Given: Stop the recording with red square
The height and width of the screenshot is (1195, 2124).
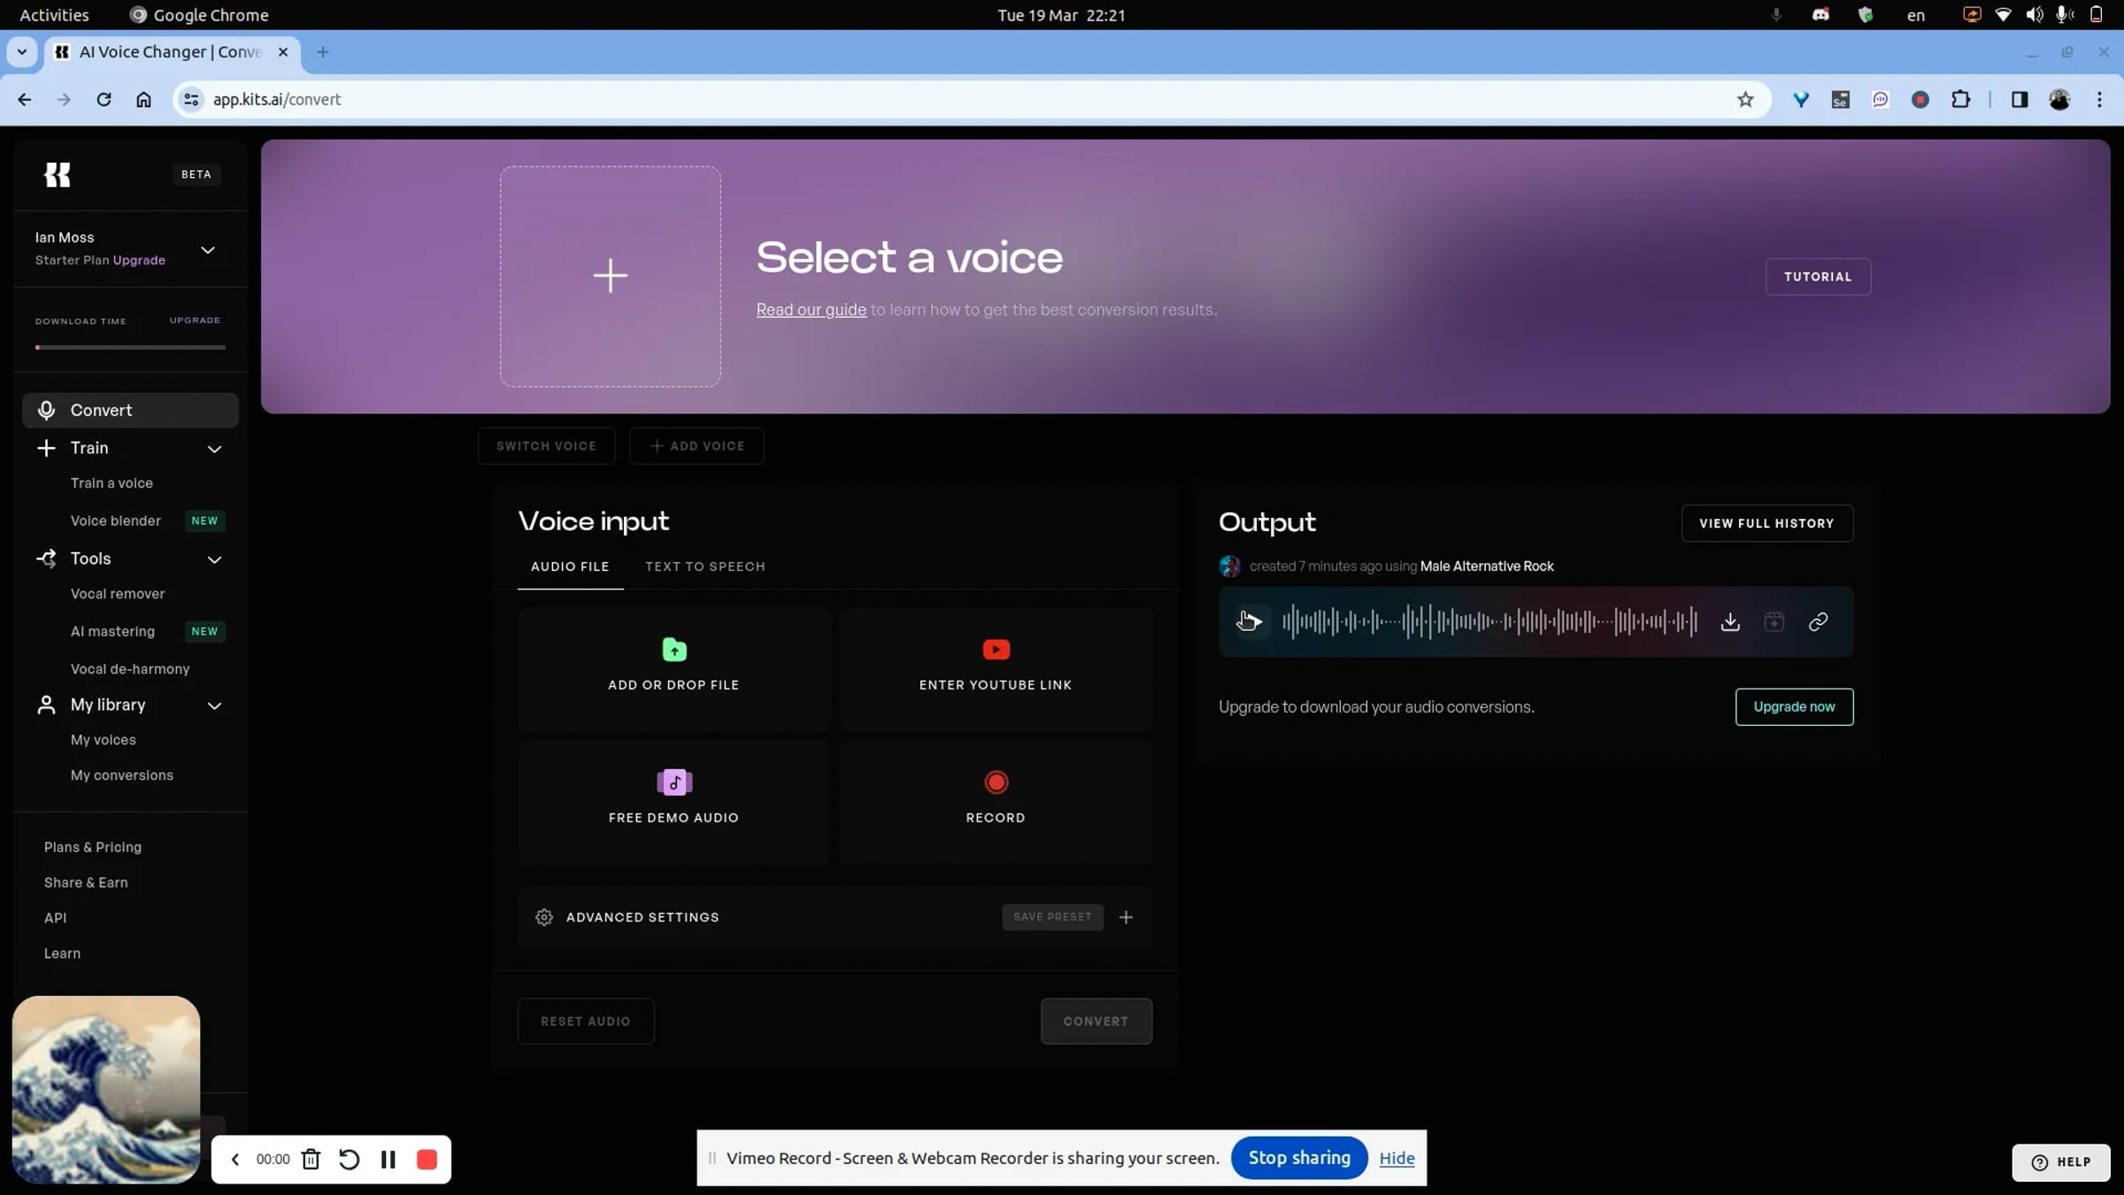Looking at the screenshot, I should tap(427, 1160).
